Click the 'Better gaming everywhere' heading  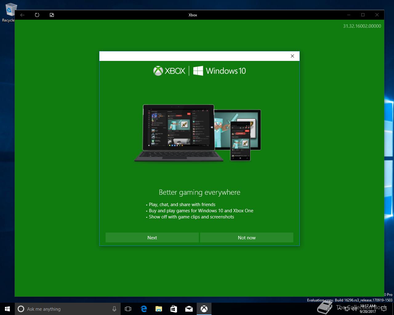pyautogui.click(x=199, y=192)
